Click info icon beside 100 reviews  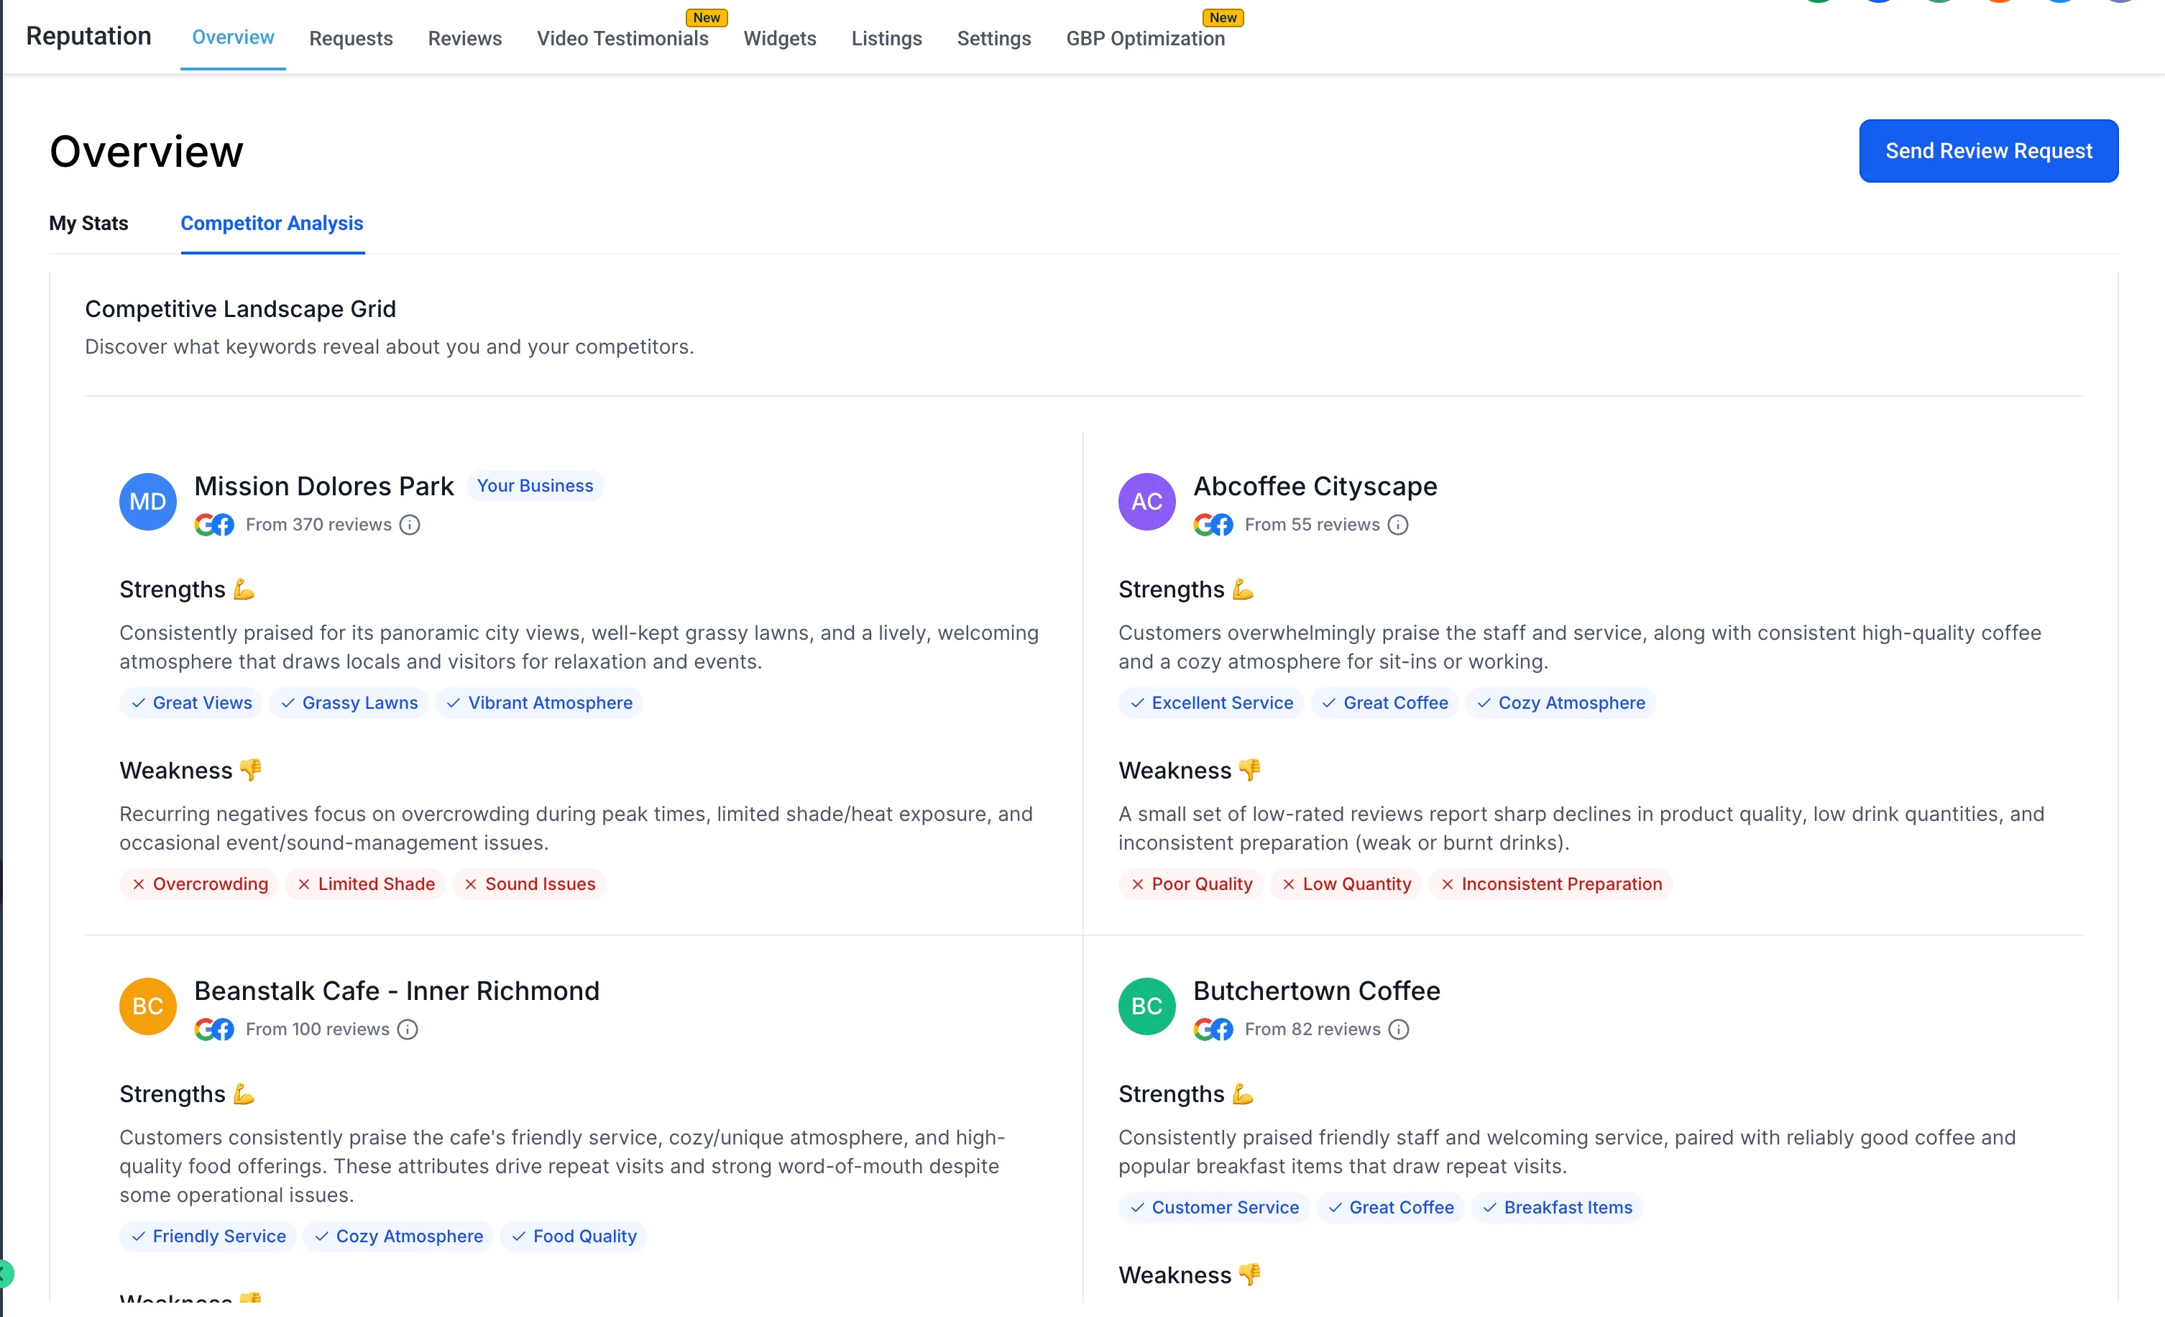(x=407, y=1029)
